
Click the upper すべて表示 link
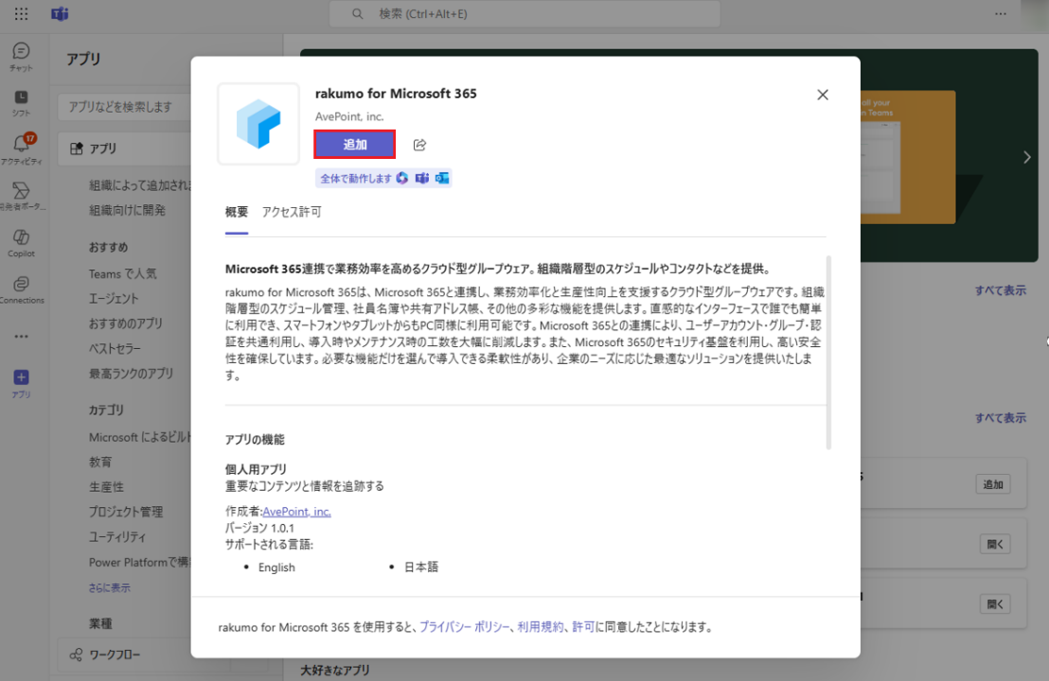tap(1000, 290)
